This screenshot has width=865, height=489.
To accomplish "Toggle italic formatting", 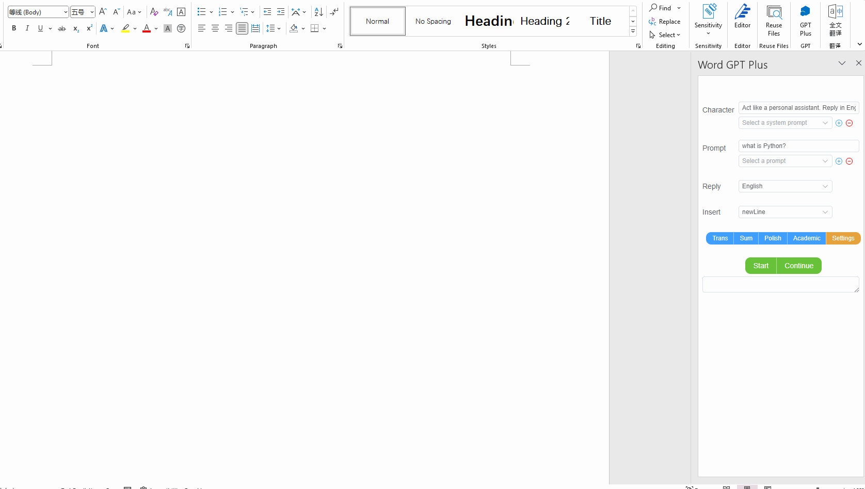I will pyautogui.click(x=27, y=28).
